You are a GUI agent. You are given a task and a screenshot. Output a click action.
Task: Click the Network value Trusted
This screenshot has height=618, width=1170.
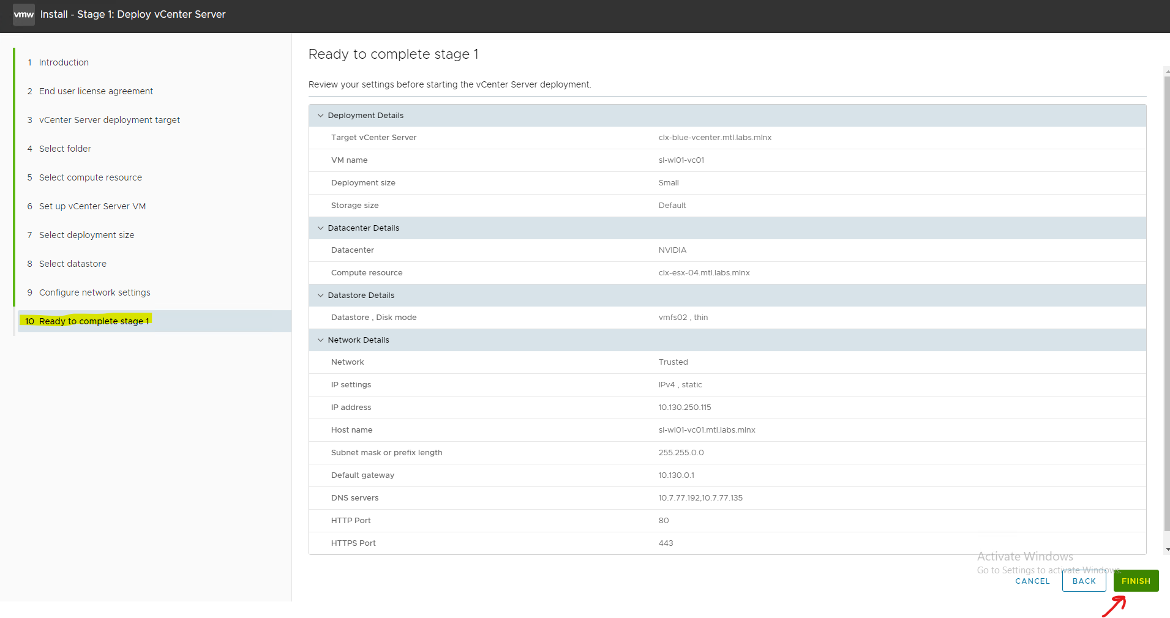tap(673, 362)
